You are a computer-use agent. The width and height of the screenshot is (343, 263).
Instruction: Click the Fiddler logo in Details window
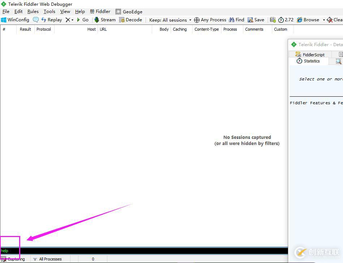tap(294, 44)
